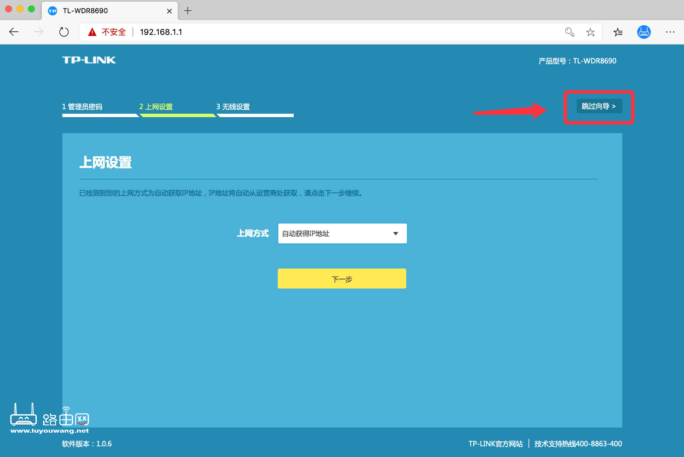This screenshot has width=684, height=457.
Task: Skip the wizard via 跳过向导
Action: click(x=599, y=106)
